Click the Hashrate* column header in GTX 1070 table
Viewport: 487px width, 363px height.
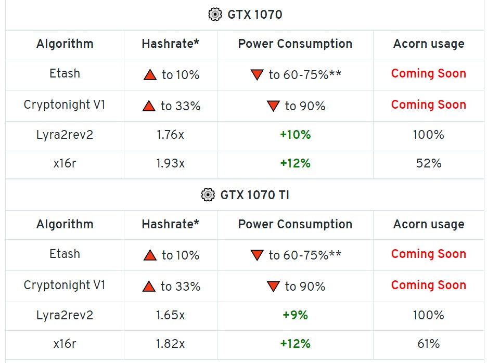pos(170,44)
